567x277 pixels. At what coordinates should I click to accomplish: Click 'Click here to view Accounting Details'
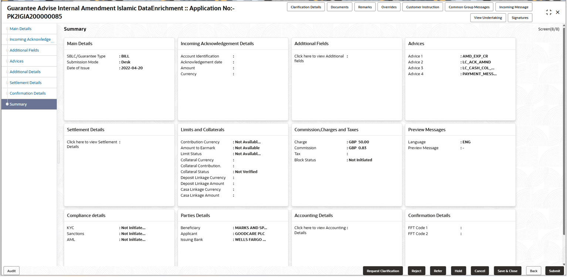pyautogui.click(x=320, y=230)
